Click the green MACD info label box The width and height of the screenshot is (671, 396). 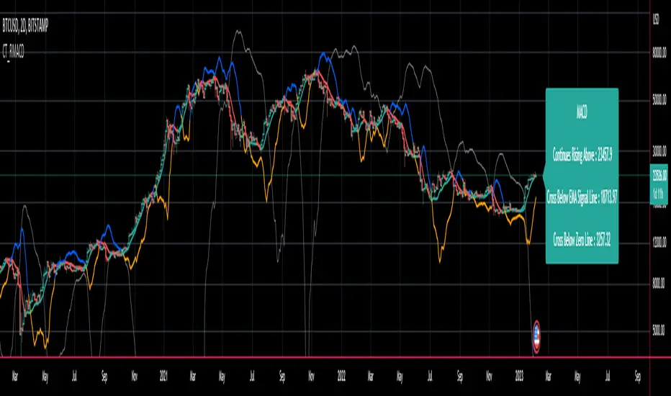(582, 176)
